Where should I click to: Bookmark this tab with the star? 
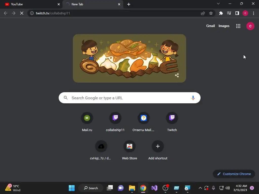coord(211,13)
